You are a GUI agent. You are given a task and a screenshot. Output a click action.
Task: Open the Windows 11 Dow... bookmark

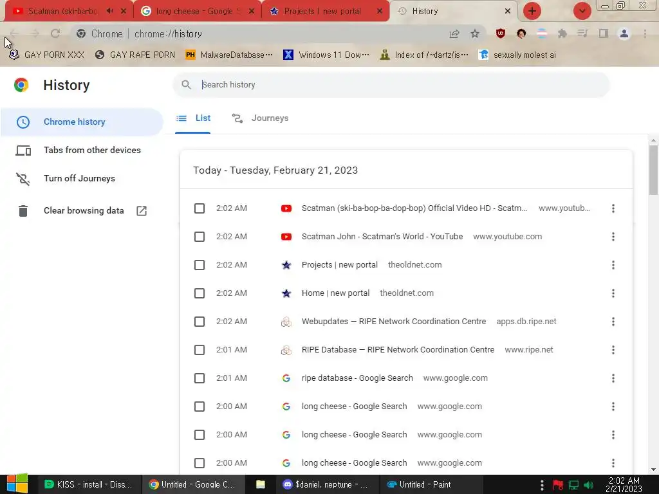326,55
